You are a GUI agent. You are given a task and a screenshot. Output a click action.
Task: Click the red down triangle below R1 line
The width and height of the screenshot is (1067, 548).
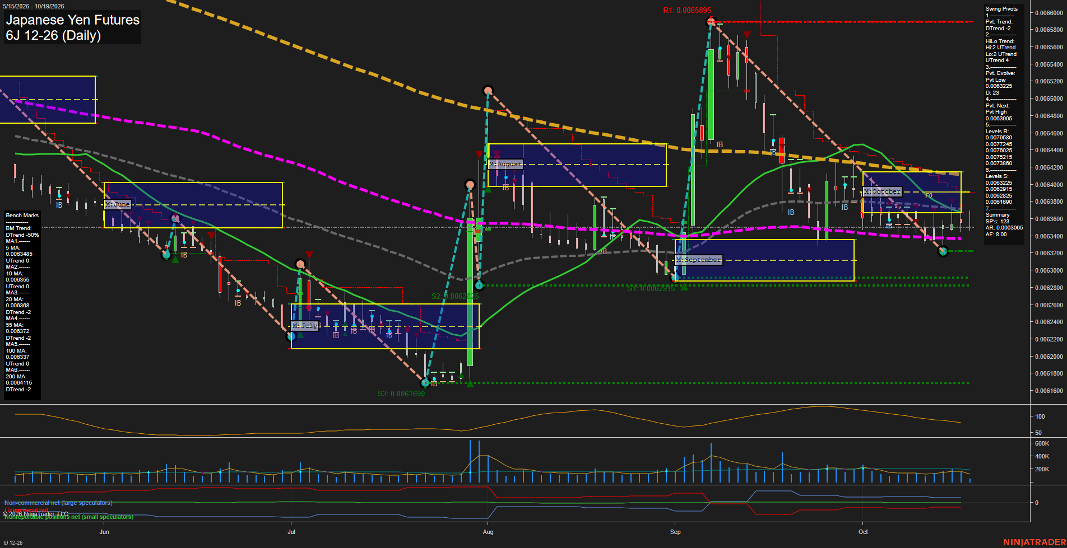[x=747, y=35]
